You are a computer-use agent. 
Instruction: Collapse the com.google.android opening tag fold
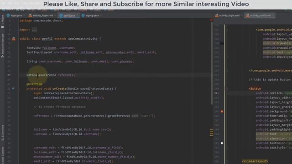click(x=227, y=30)
